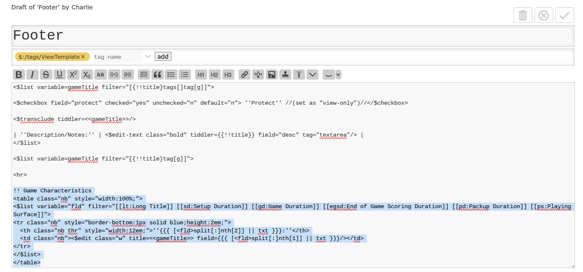Click the strikethrough toolbar button

tap(46, 74)
